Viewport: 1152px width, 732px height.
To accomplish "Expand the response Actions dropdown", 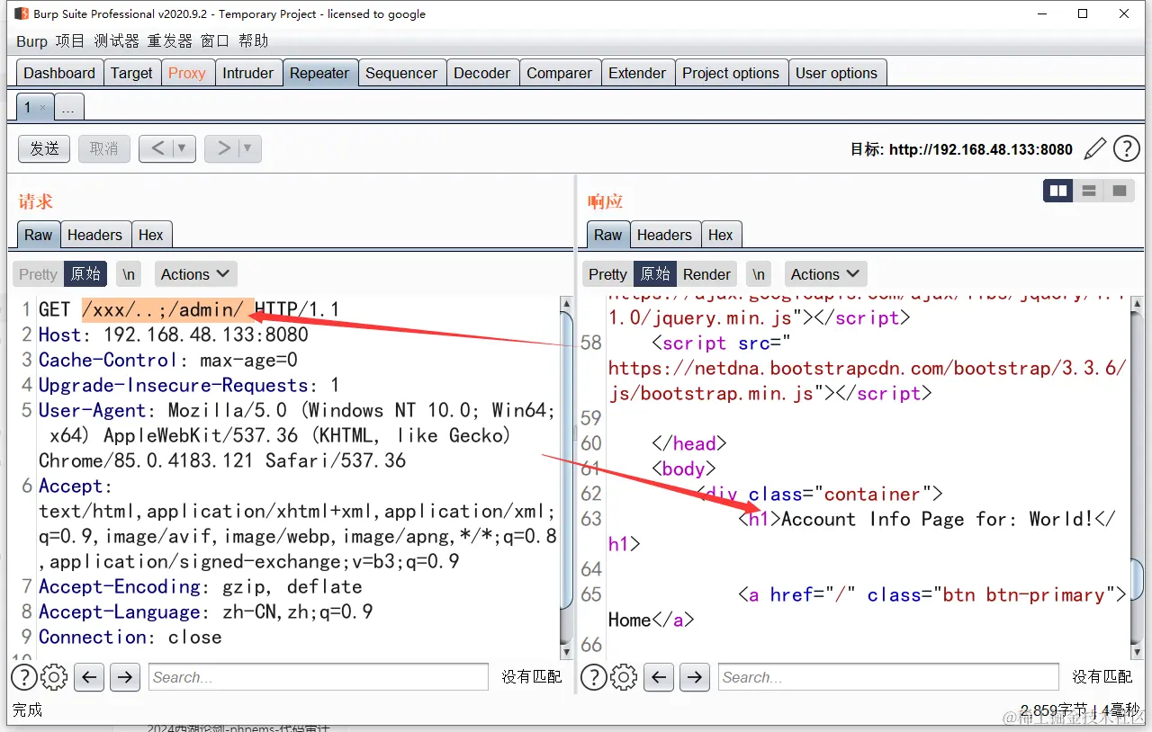I will (x=825, y=274).
